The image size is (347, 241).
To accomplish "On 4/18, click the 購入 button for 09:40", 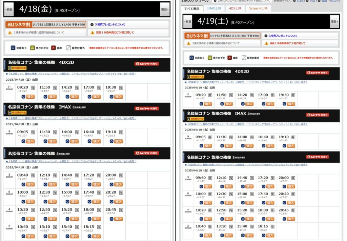I will (30, 185).
